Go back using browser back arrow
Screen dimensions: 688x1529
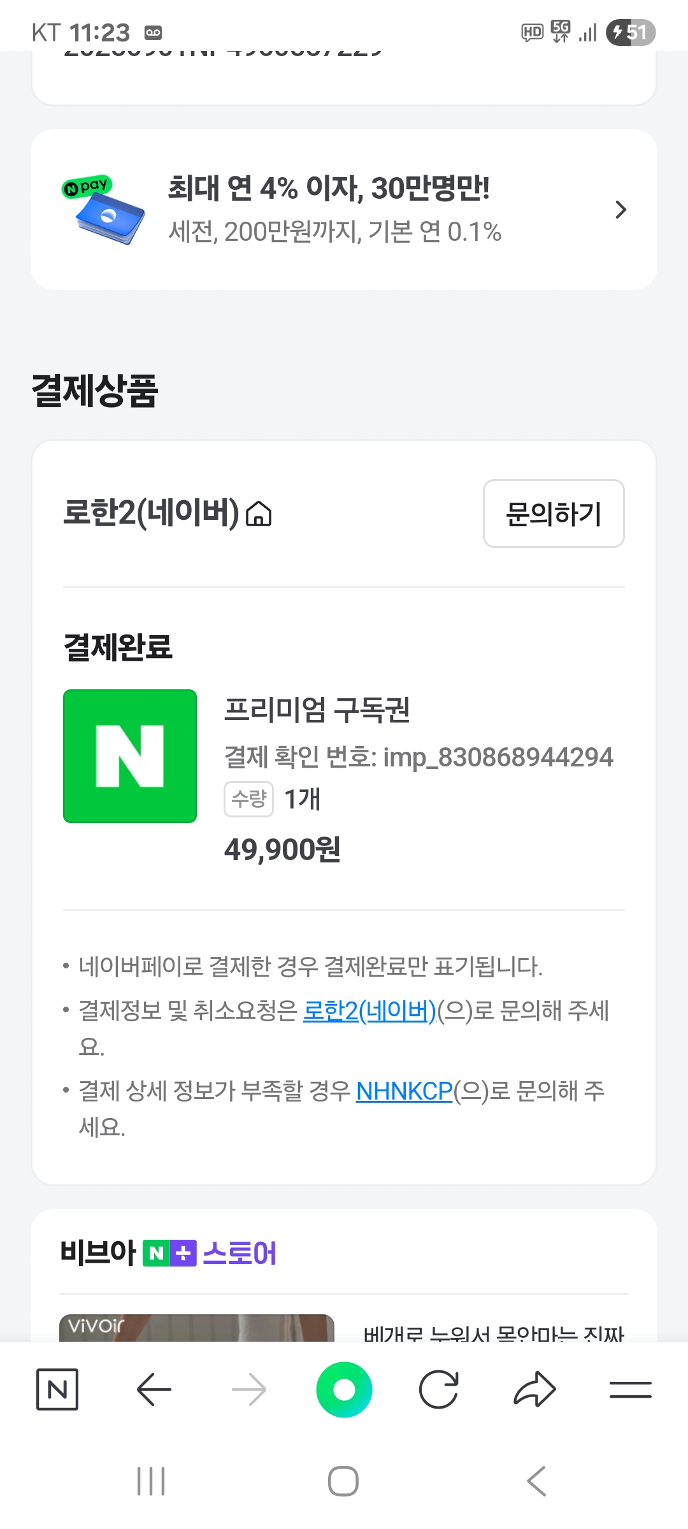154,1389
